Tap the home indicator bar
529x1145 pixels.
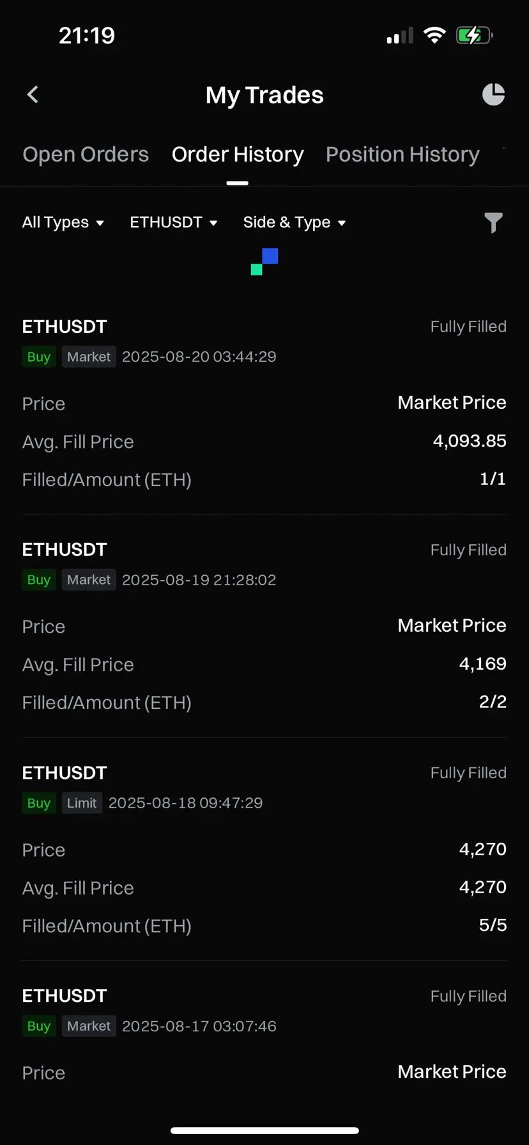(x=264, y=1130)
